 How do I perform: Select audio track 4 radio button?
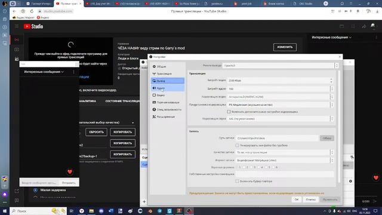tap(259, 167)
